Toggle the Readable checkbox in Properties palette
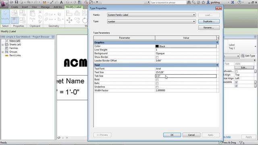258x145 pixels. (237, 82)
